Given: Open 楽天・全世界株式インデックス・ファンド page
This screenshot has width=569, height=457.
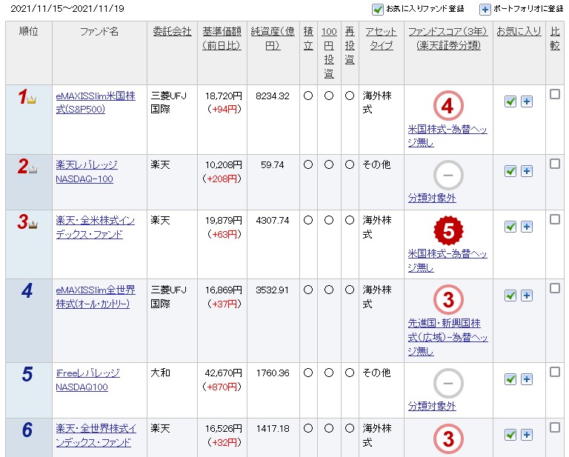Looking at the screenshot, I should click(96, 436).
